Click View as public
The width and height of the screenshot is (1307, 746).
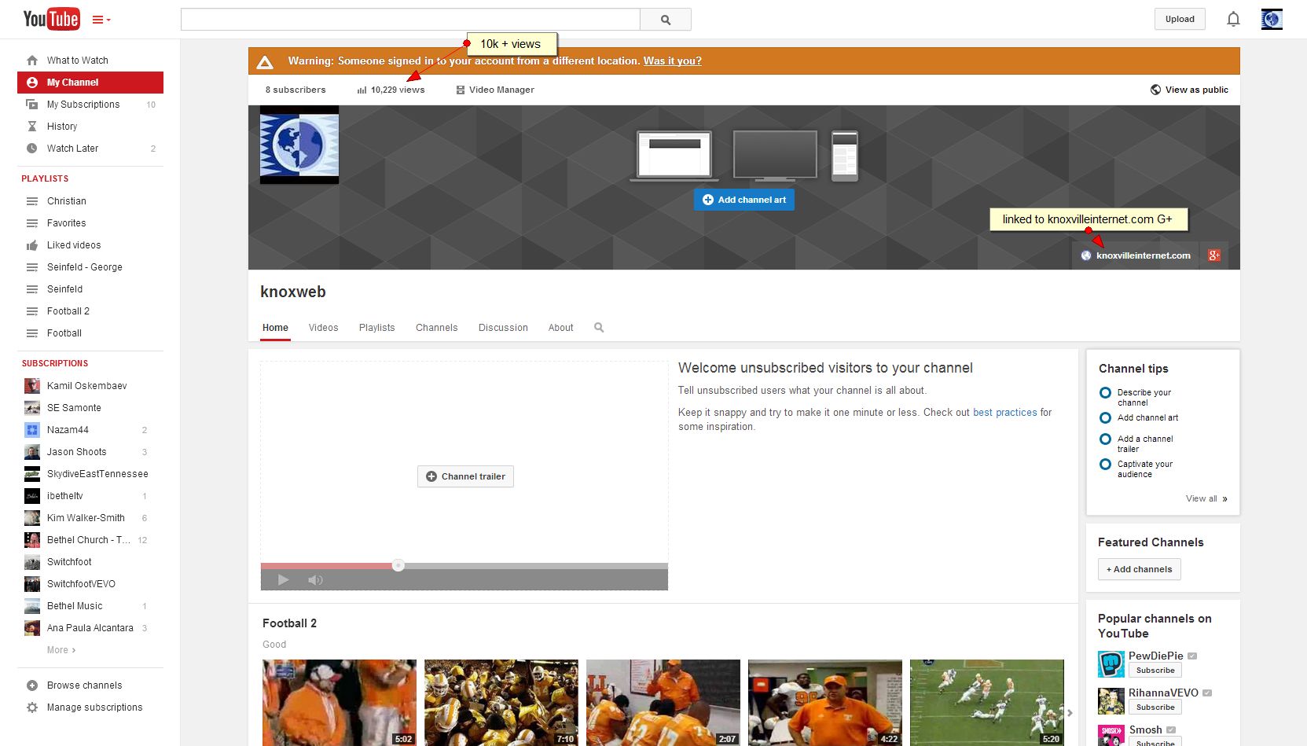coord(1189,90)
